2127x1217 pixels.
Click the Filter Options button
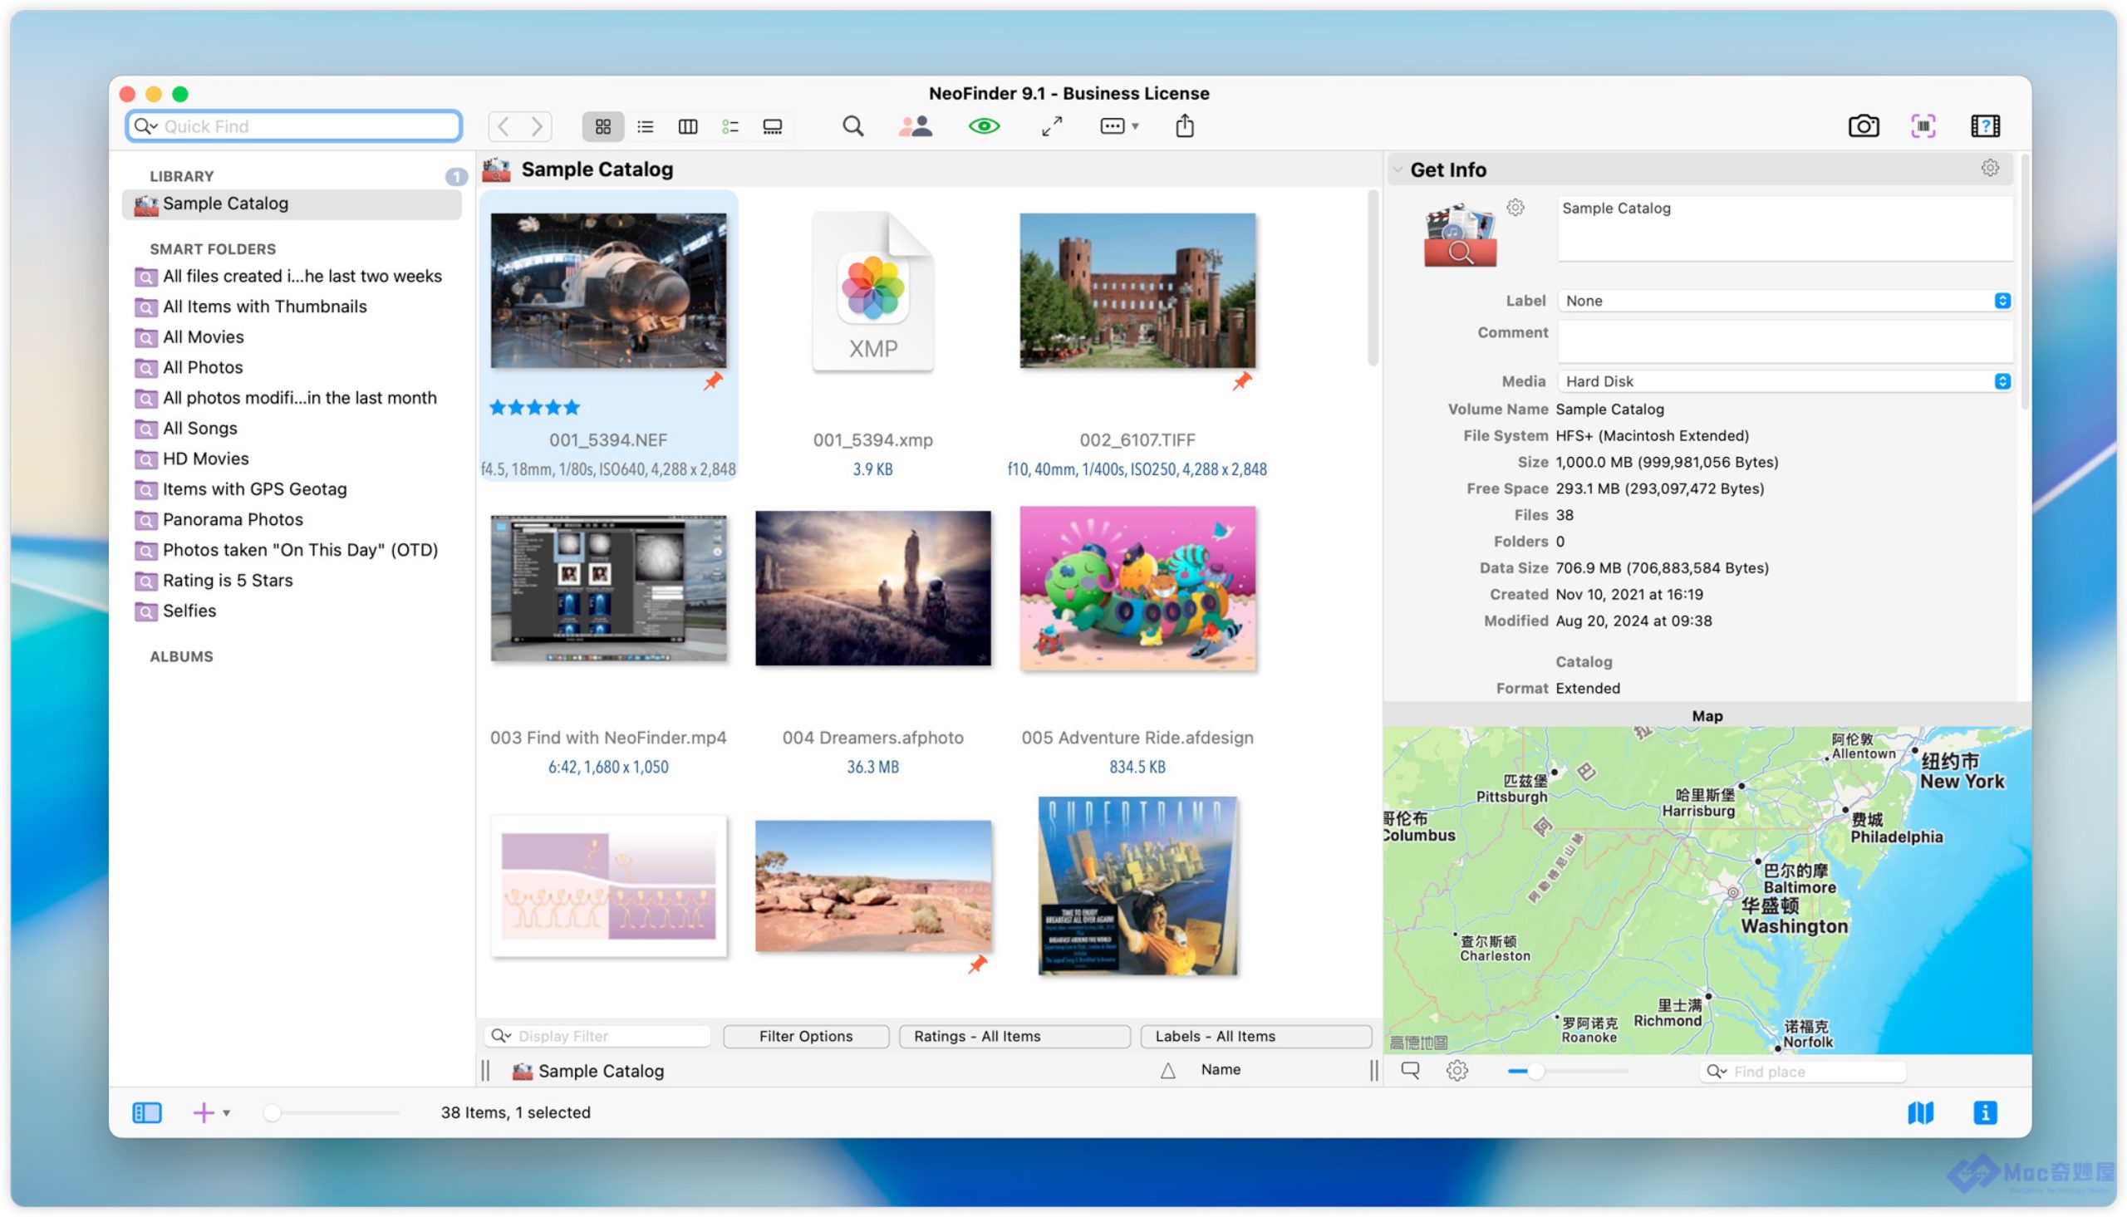806,1037
